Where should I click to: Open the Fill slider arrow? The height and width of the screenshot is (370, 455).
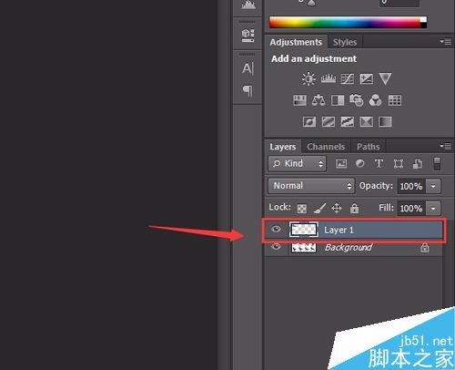click(x=433, y=209)
